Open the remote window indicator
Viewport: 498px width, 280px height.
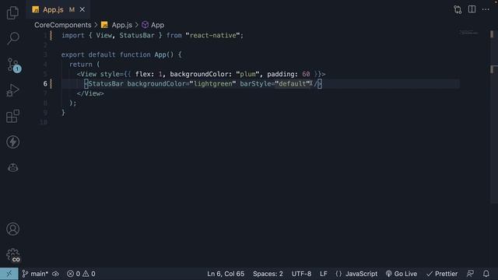tap(9, 274)
